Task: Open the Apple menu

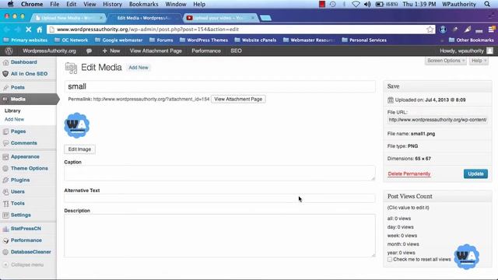Action: pyautogui.click(x=10, y=4)
